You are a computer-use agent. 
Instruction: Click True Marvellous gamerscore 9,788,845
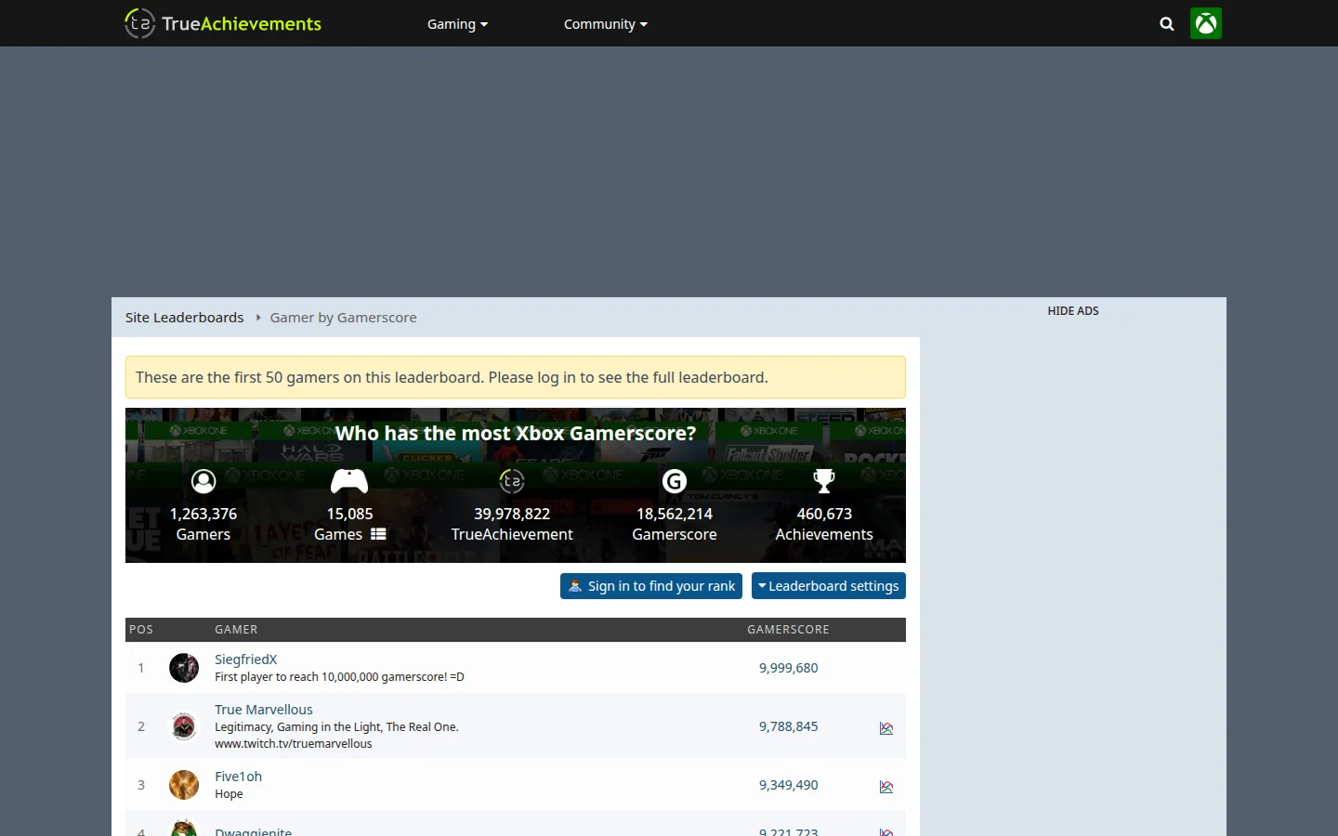coord(789,726)
